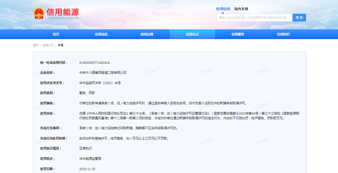Switch to the 信用信息 search tab
Screen dimensions: 338x173
(223, 9)
